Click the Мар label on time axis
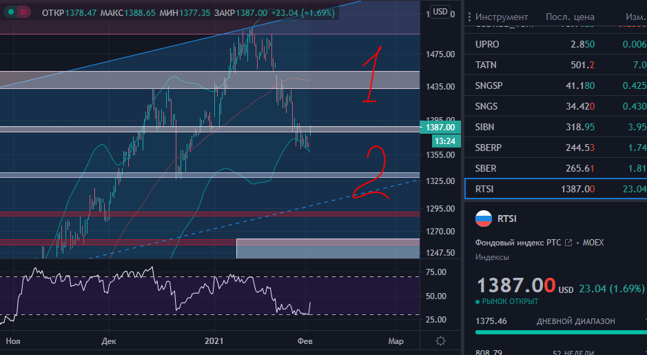The width and height of the screenshot is (647, 355). (x=396, y=341)
